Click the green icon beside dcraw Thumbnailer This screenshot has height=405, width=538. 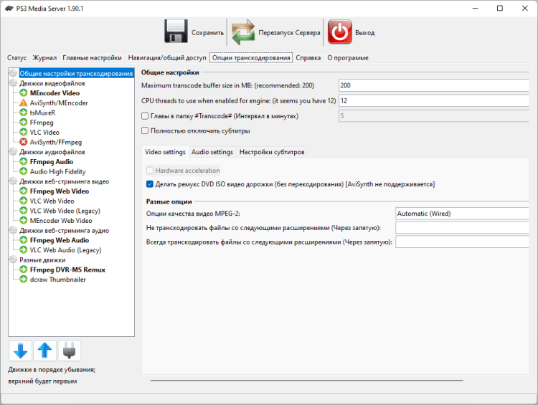tap(24, 280)
